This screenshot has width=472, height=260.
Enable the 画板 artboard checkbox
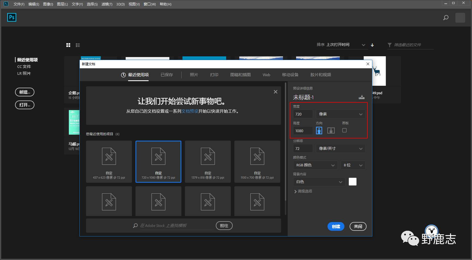pos(344,130)
